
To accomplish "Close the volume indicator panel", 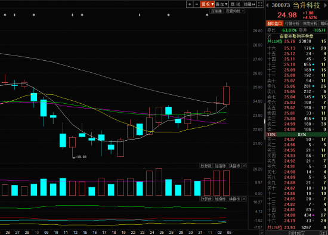I will click(244, 166).
